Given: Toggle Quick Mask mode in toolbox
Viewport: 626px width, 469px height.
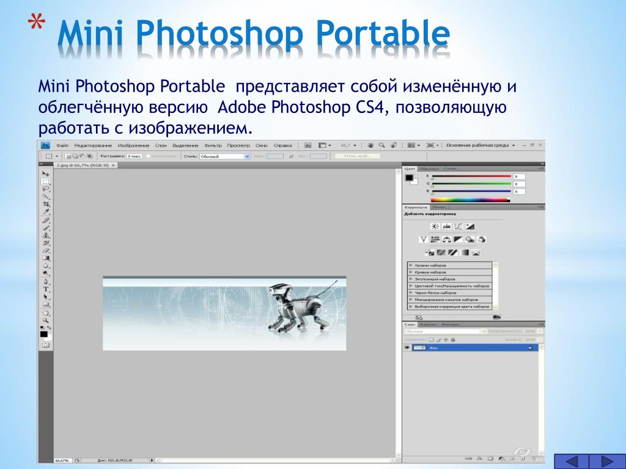Looking at the screenshot, I should tap(46, 345).
